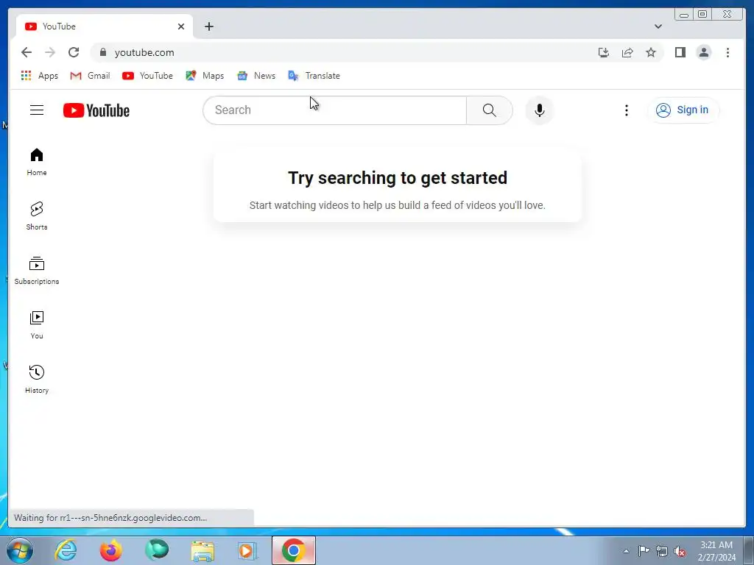Screen dimensions: 754x565
Task: Open Chrome's three-dot customize menu
Action: pos(727,52)
